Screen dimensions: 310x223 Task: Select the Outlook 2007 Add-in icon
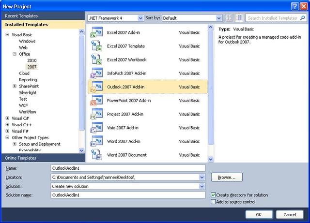pos(96,87)
